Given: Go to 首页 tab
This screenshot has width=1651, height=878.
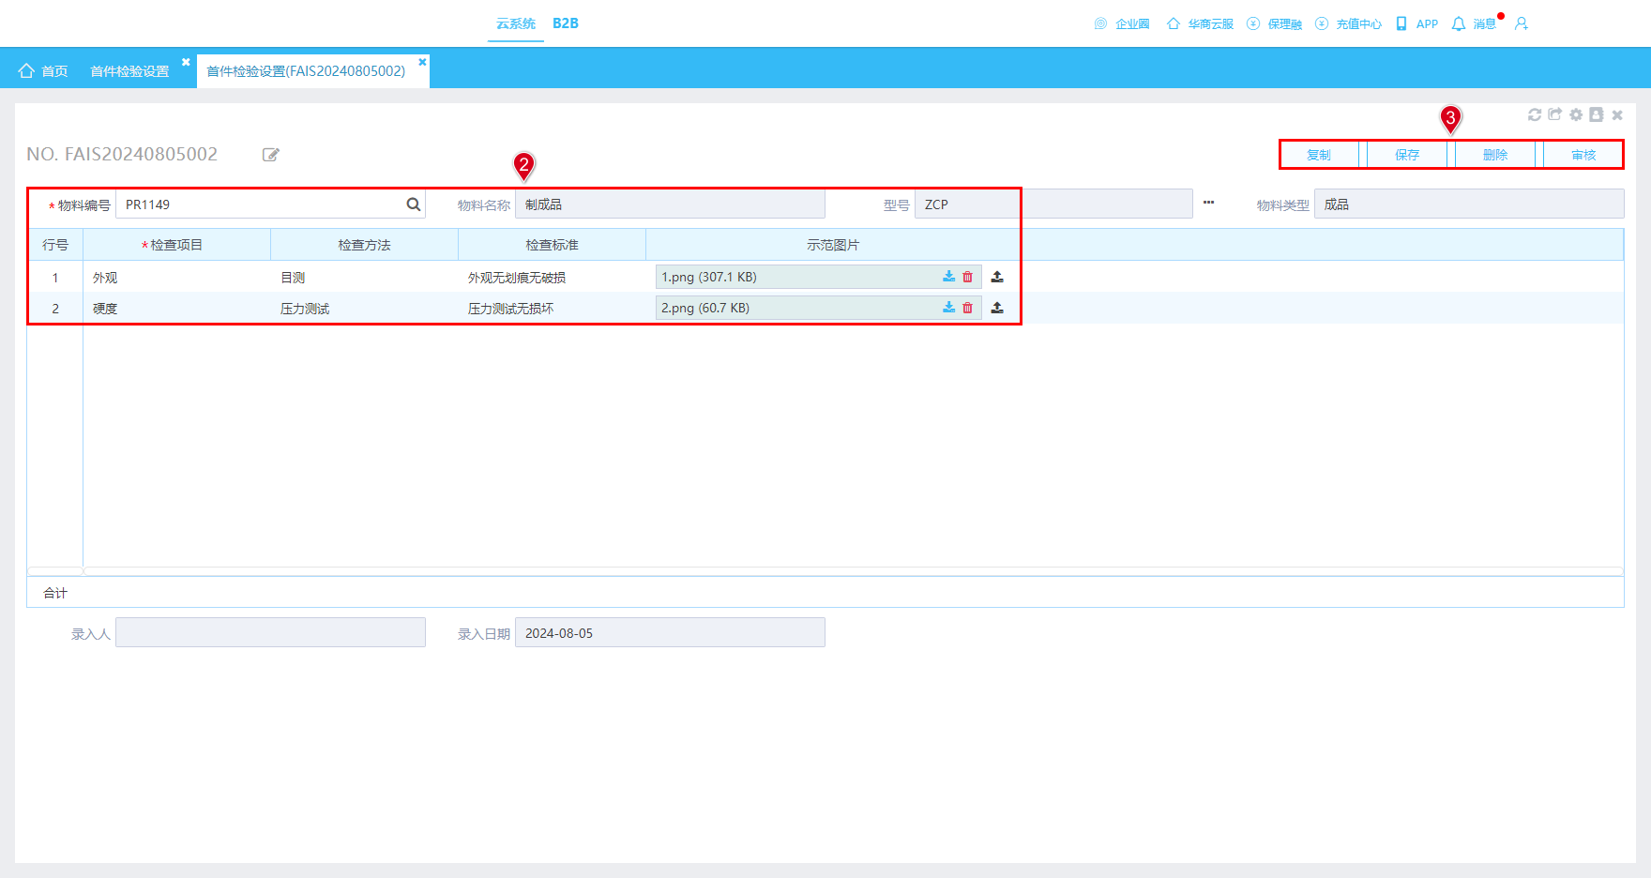Looking at the screenshot, I should coord(43,71).
